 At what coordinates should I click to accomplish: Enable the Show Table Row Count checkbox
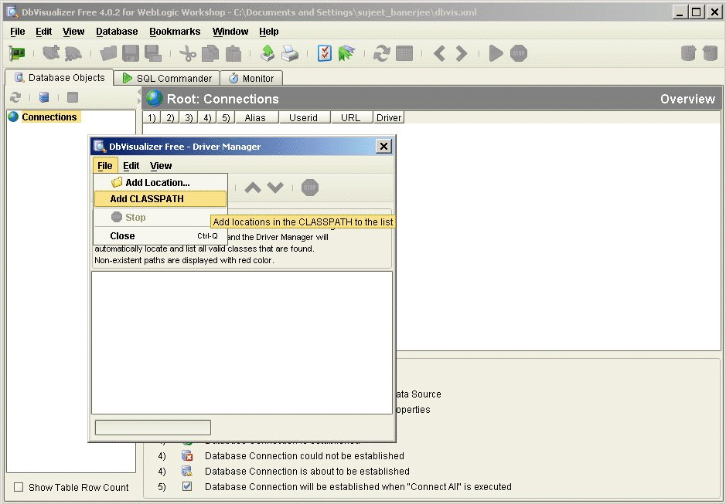point(19,487)
